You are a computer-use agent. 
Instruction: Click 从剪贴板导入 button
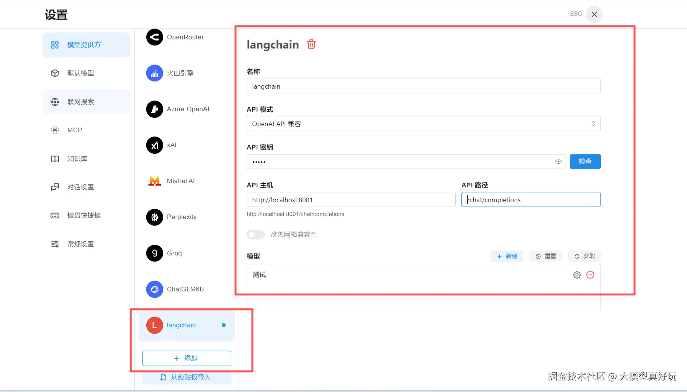tap(187, 377)
